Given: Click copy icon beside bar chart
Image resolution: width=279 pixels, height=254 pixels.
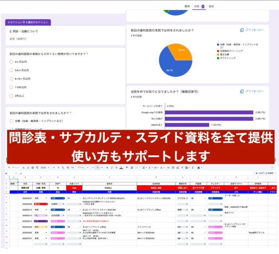Looking at the screenshot, I should coord(242,91).
